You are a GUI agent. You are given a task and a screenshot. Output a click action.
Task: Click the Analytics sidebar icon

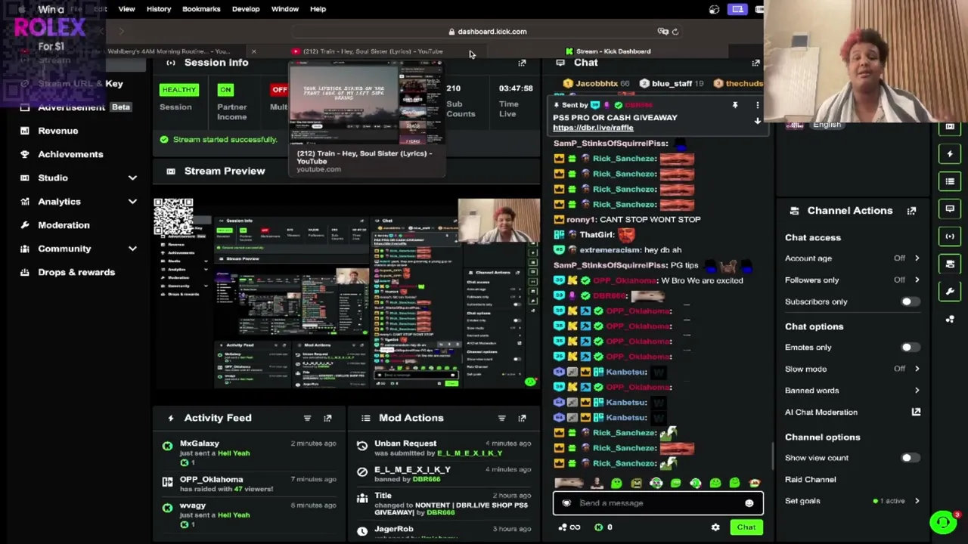coord(25,202)
